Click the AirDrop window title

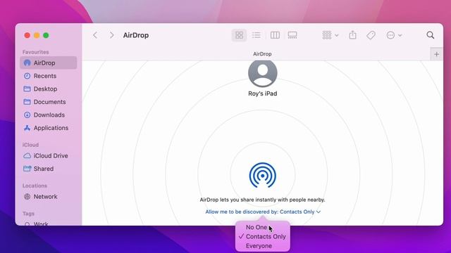coord(136,35)
